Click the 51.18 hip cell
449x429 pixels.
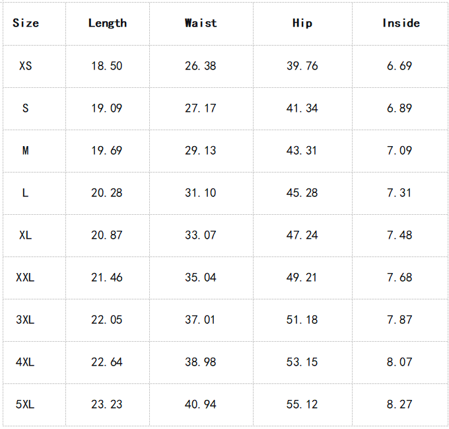point(302,320)
